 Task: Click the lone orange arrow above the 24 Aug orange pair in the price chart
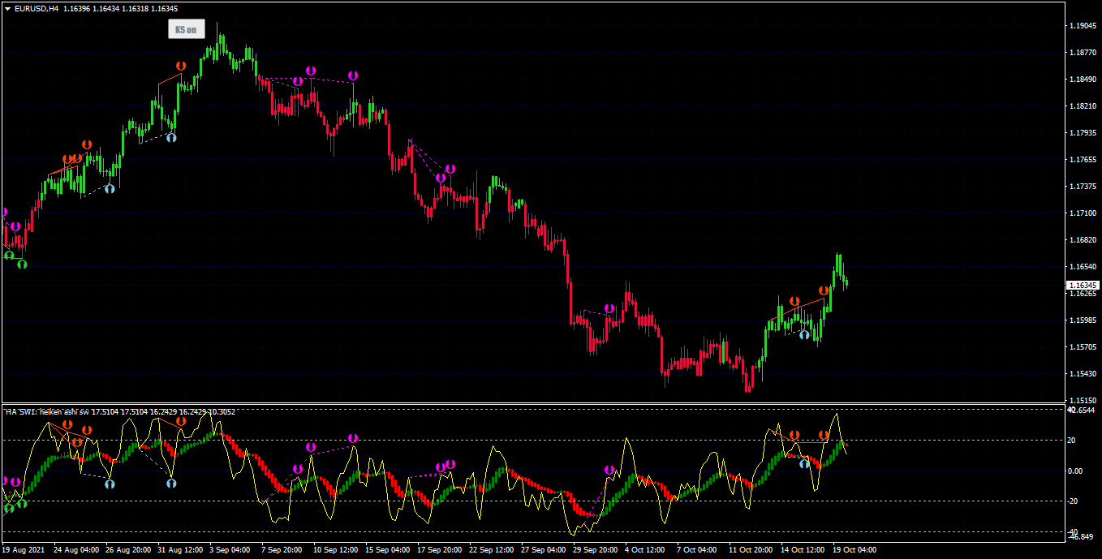coord(87,144)
